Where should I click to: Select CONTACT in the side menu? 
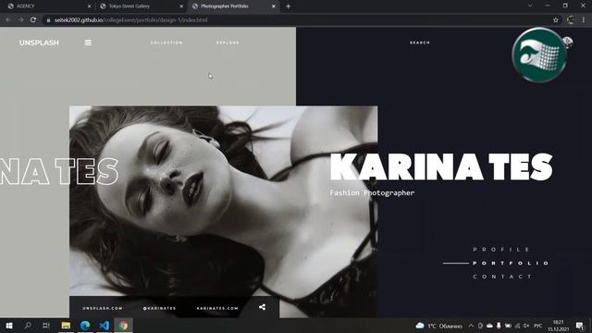tap(502, 277)
